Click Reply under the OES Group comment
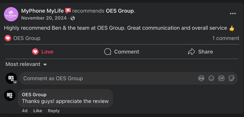Screen dimensions: 244x117 [x=54, y=111]
